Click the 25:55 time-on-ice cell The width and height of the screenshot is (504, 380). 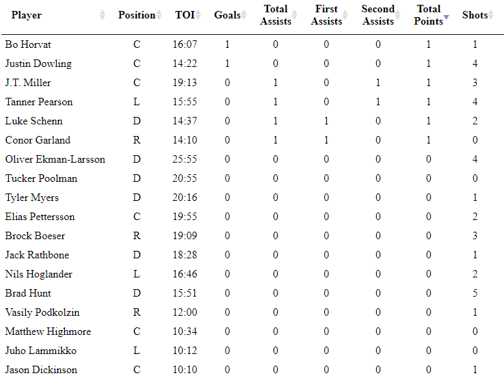(x=185, y=159)
